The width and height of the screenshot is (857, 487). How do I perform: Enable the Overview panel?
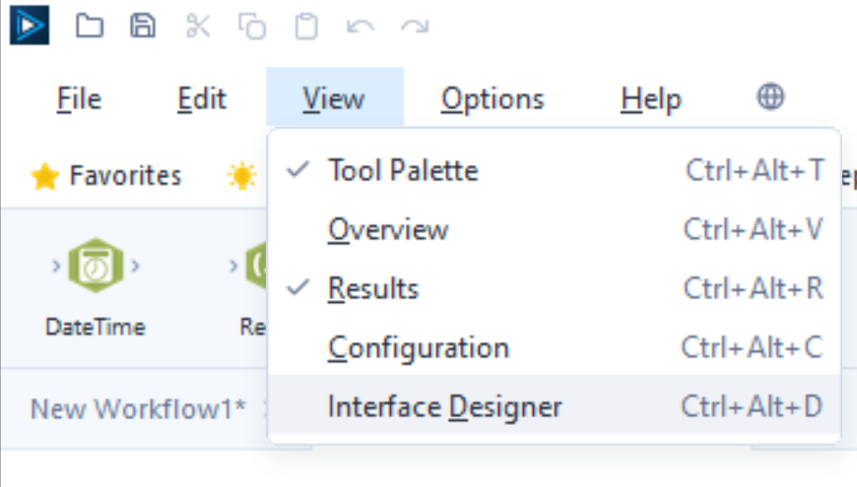tap(388, 229)
